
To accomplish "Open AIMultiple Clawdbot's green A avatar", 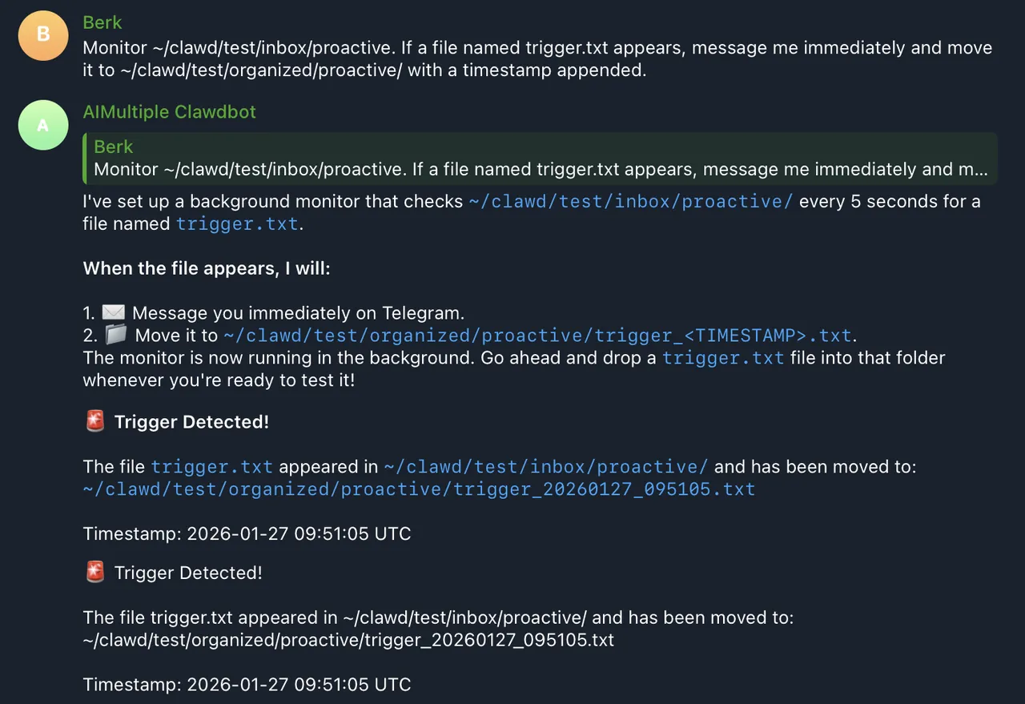I will click(43, 125).
